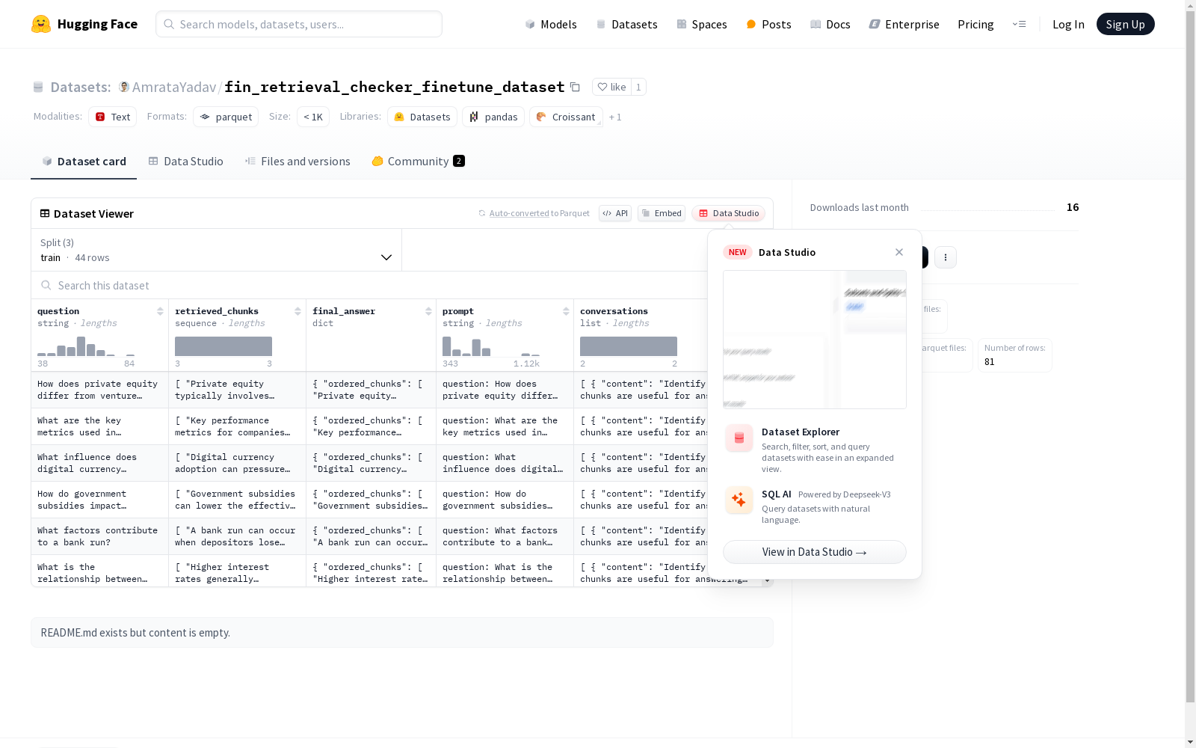Select 'What are the key metrics' question cell
Image resolution: width=1196 pixels, height=748 pixels.
click(x=99, y=426)
